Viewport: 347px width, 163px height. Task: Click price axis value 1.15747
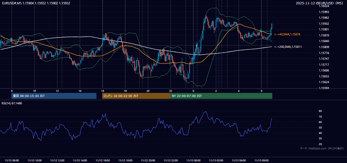click(324, 59)
